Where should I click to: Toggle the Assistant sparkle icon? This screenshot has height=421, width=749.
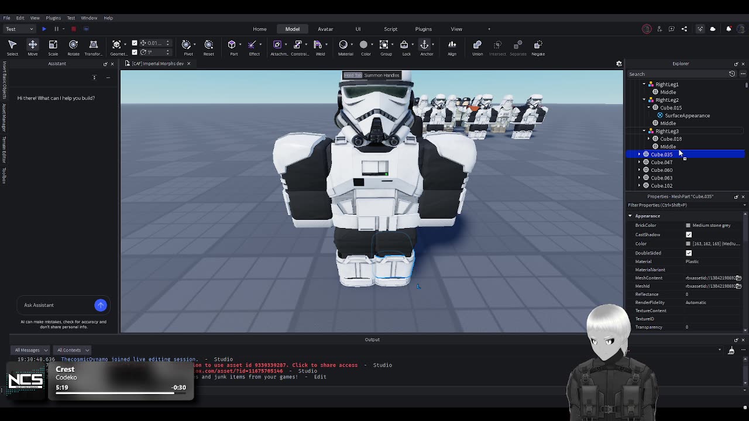tap(700, 29)
